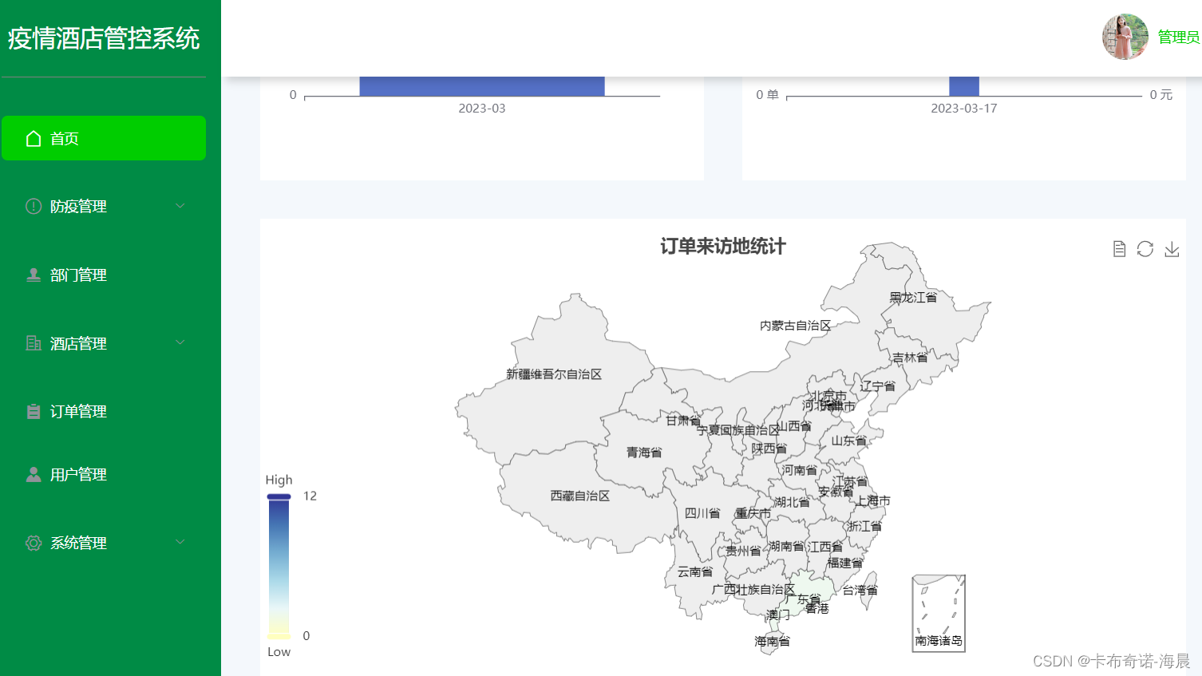Click the user icon beside 部门管理

[33, 275]
